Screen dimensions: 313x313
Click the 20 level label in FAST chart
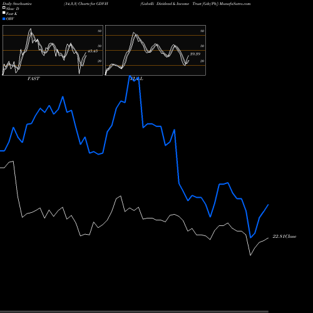coord(100,61)
